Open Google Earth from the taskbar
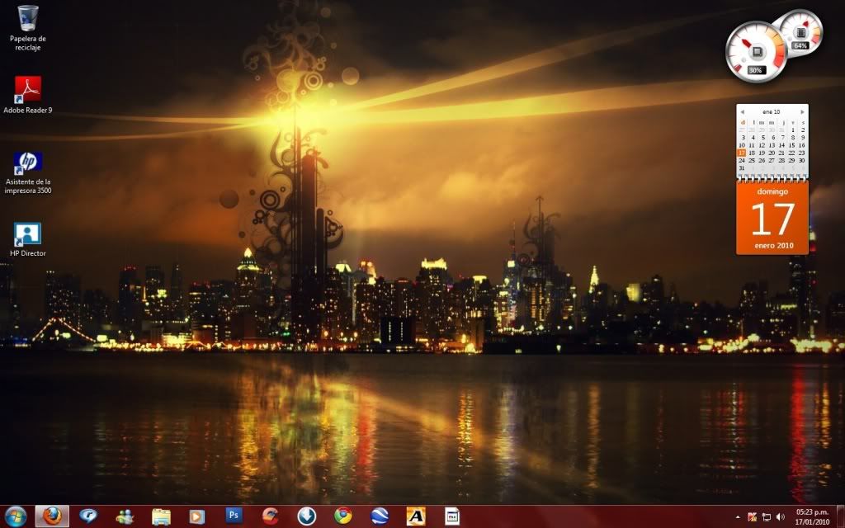This screenshot has width=845, height=528. [380, 516]
